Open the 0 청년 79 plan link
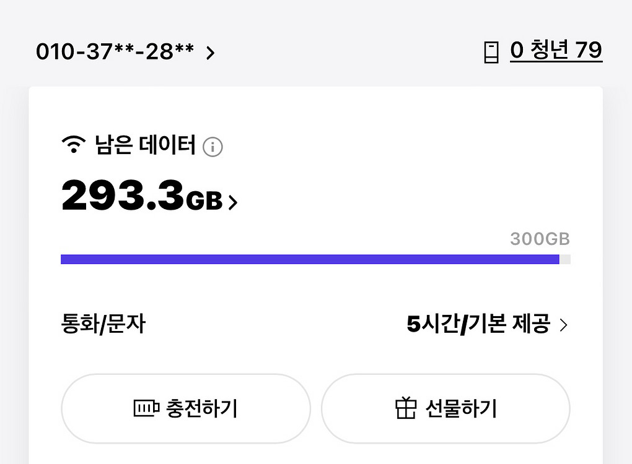Viewport: 632px width, 464px height. [x=556, y=51]
